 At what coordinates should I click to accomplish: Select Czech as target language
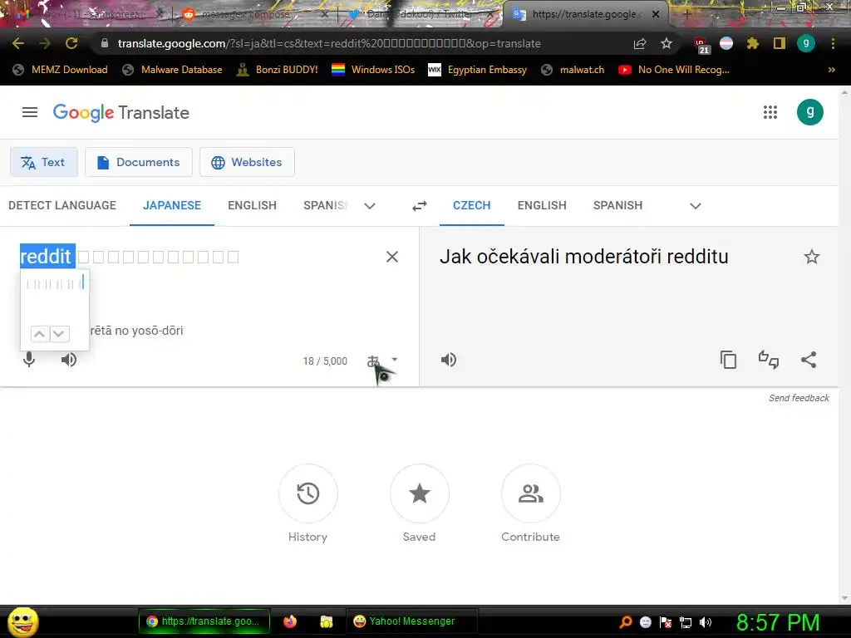[x=472, y=206]
